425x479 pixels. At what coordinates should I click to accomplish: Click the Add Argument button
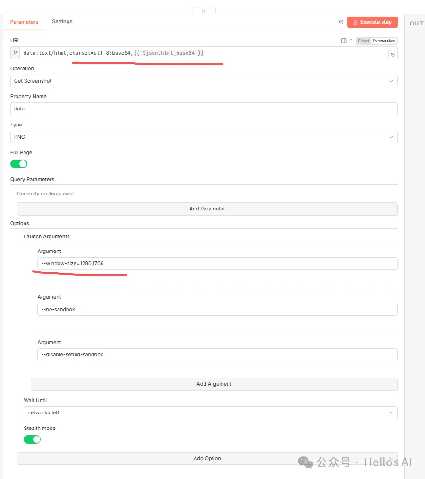[214, 384]
